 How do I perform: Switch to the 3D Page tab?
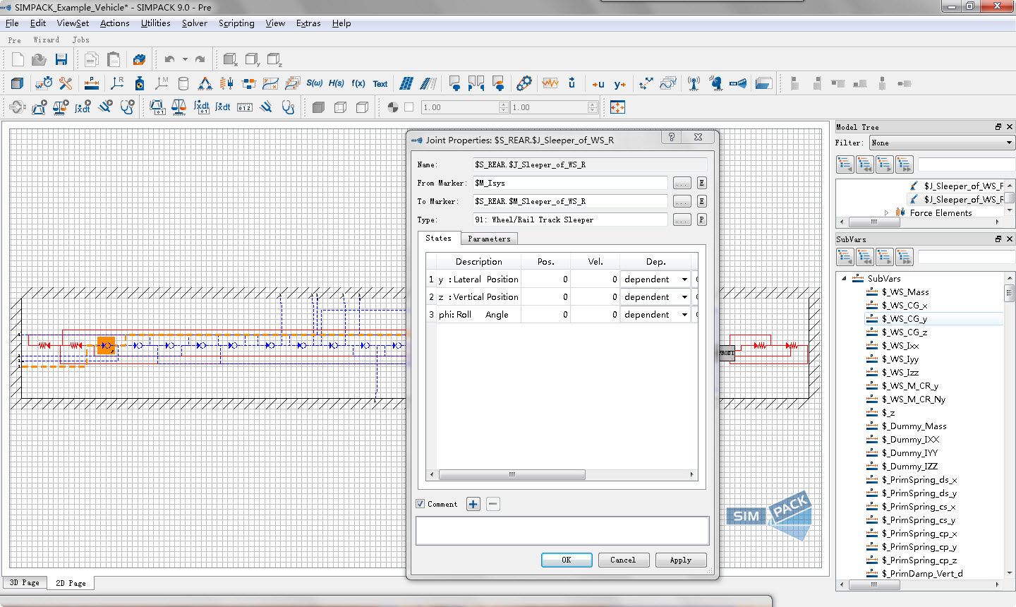coord(24,582)
